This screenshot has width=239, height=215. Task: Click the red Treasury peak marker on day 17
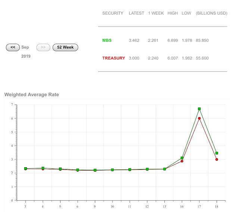point(199,118)
